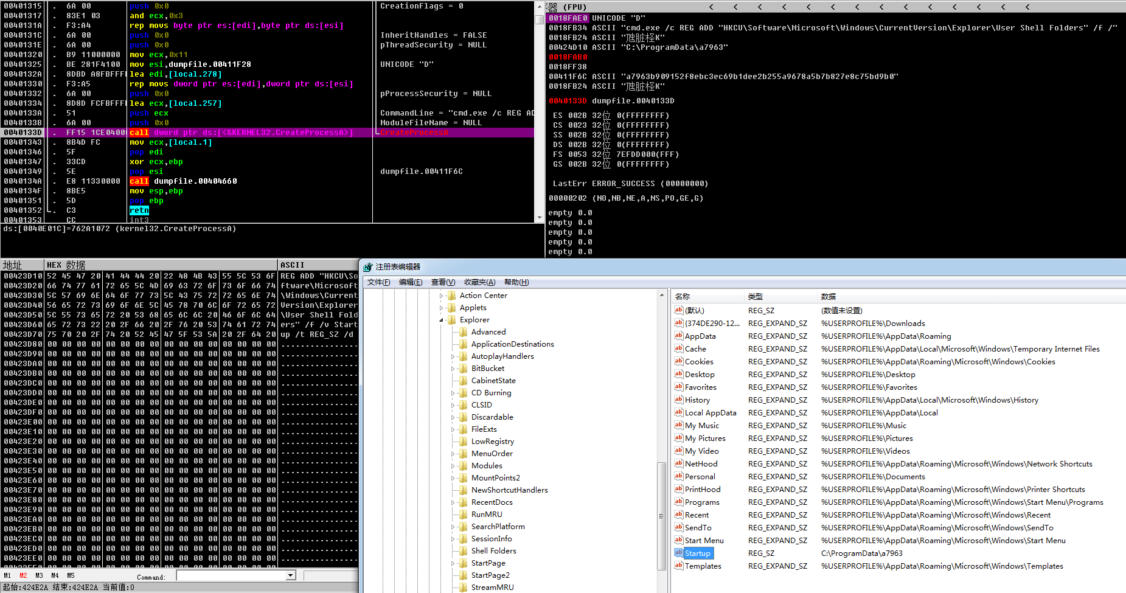Click the string icon beside the Cookies value

[679, 361]
